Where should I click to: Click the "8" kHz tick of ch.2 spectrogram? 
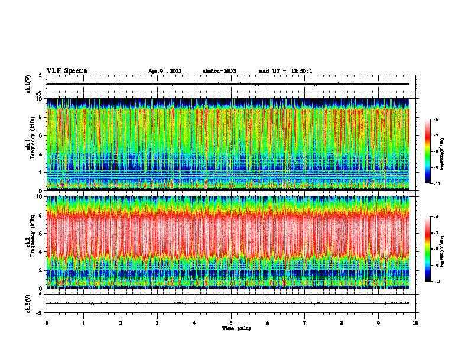[41, 215]
